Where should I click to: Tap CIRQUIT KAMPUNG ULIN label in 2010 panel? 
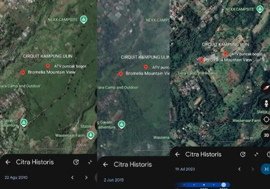click(48, 56)
